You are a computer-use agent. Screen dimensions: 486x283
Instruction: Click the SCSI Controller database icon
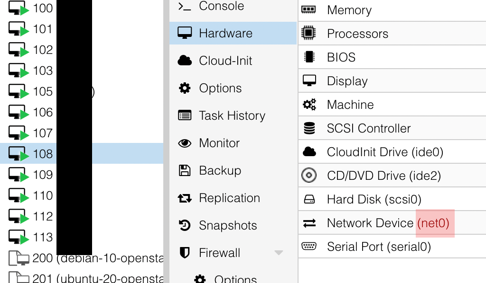(x=309, y=128)
